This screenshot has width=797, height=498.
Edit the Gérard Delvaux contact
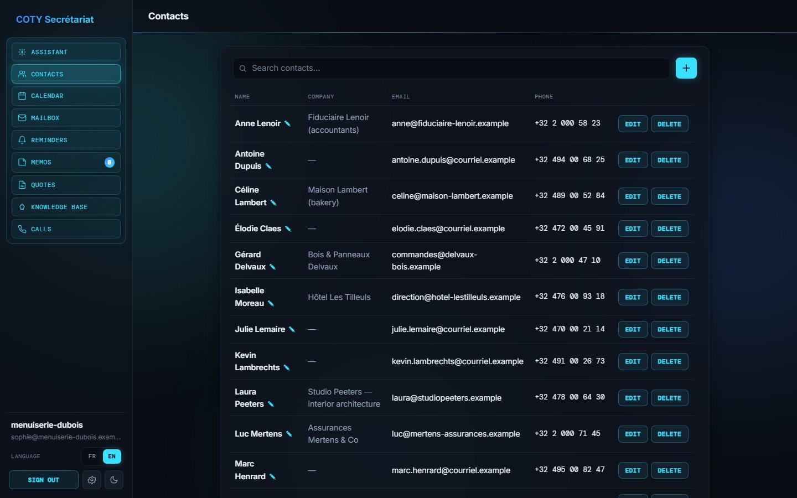pyautogui.click(x=633, y=261)
